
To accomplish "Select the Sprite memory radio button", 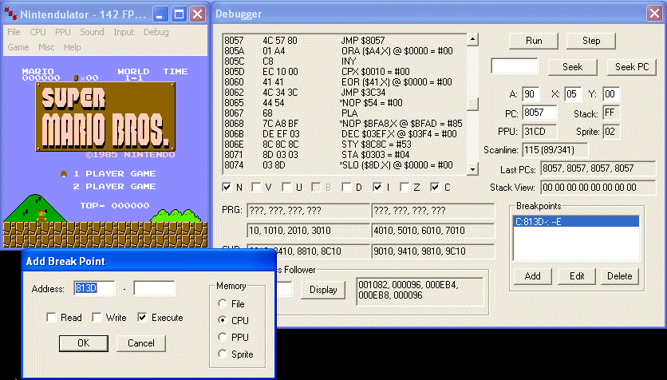I will [x=223, y=354].
